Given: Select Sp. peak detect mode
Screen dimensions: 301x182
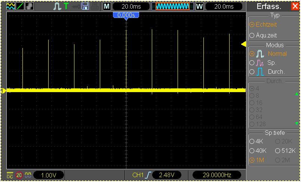Looking at the screenshot, I should click(x=263, y=63).
